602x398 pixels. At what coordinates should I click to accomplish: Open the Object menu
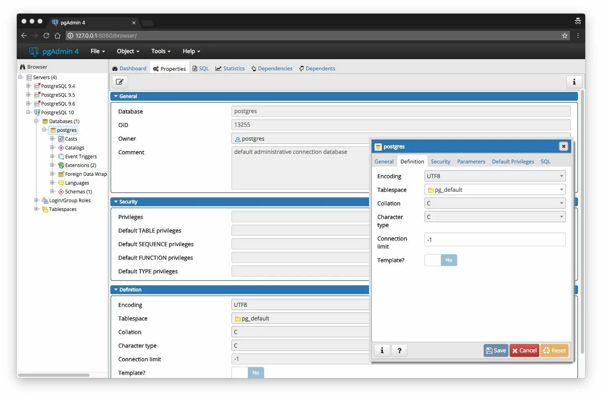[x=128, y=51]
